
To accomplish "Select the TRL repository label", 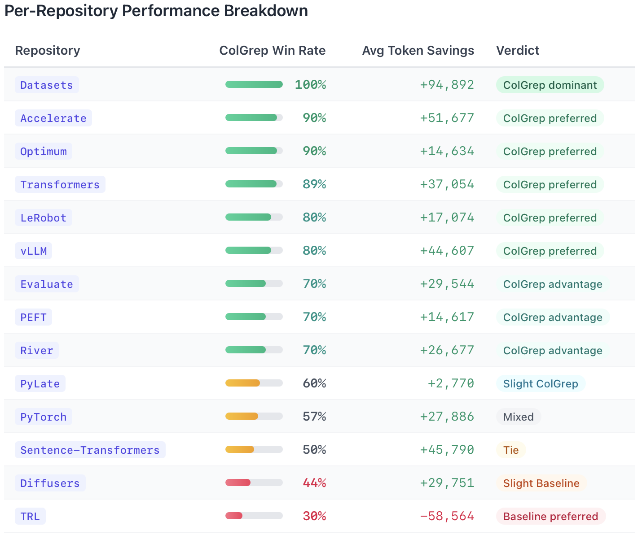I will 30,517.
